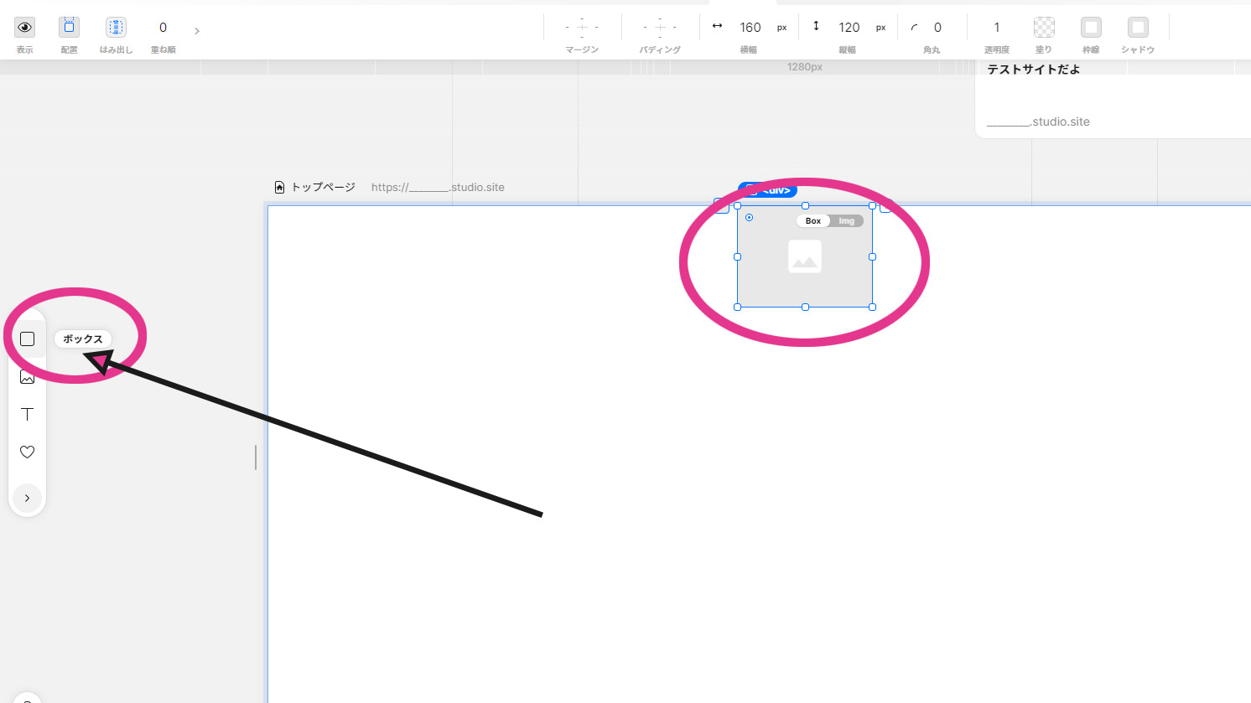Viewport: 1251px width, 703px height.
Task: Select the image tool in left palette
Action: point(28,377)
